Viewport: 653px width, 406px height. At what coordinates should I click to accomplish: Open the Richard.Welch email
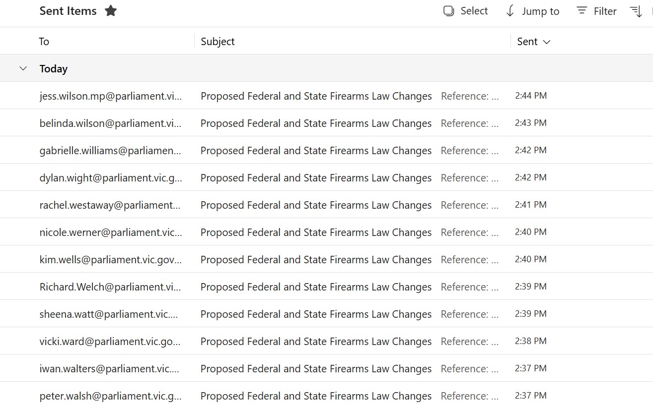(x=316, y=287)
